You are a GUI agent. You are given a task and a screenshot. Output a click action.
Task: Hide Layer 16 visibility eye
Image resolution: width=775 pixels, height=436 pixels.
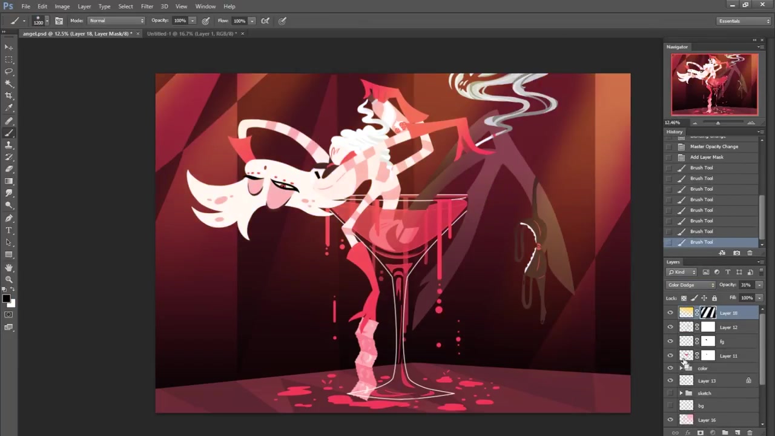coord(670,420)
